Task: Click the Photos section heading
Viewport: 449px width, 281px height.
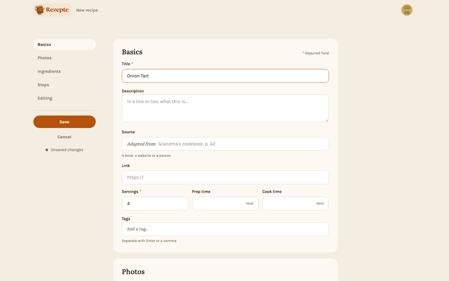Action: pos(133,272)
